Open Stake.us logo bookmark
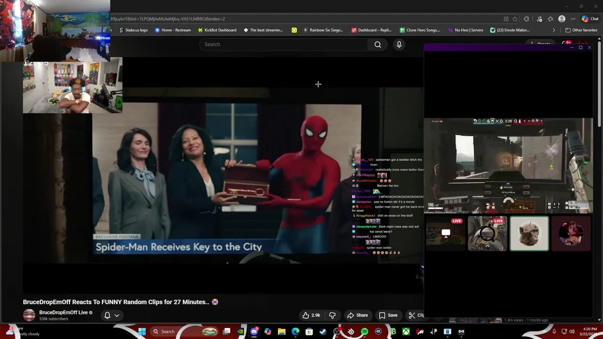The height and width of the screenshot is (339, 603). pyautogui.click(x=133, y=30)
